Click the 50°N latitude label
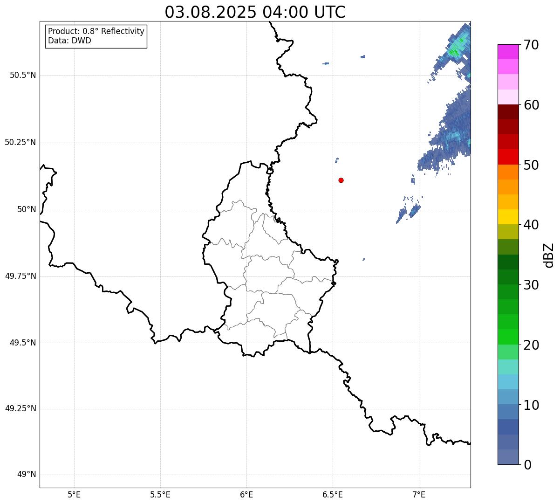The image size is (560, 504). tap(27, 209)
